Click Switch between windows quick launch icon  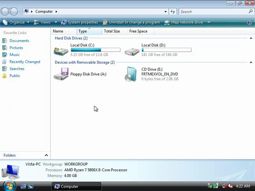click(31, 187)
